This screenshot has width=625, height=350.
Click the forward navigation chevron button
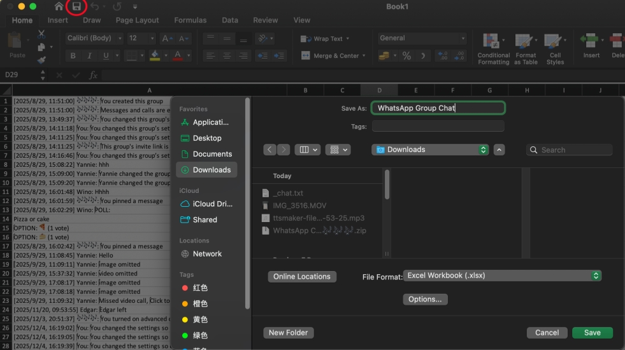pyautogui.click(x=284, y=150)
